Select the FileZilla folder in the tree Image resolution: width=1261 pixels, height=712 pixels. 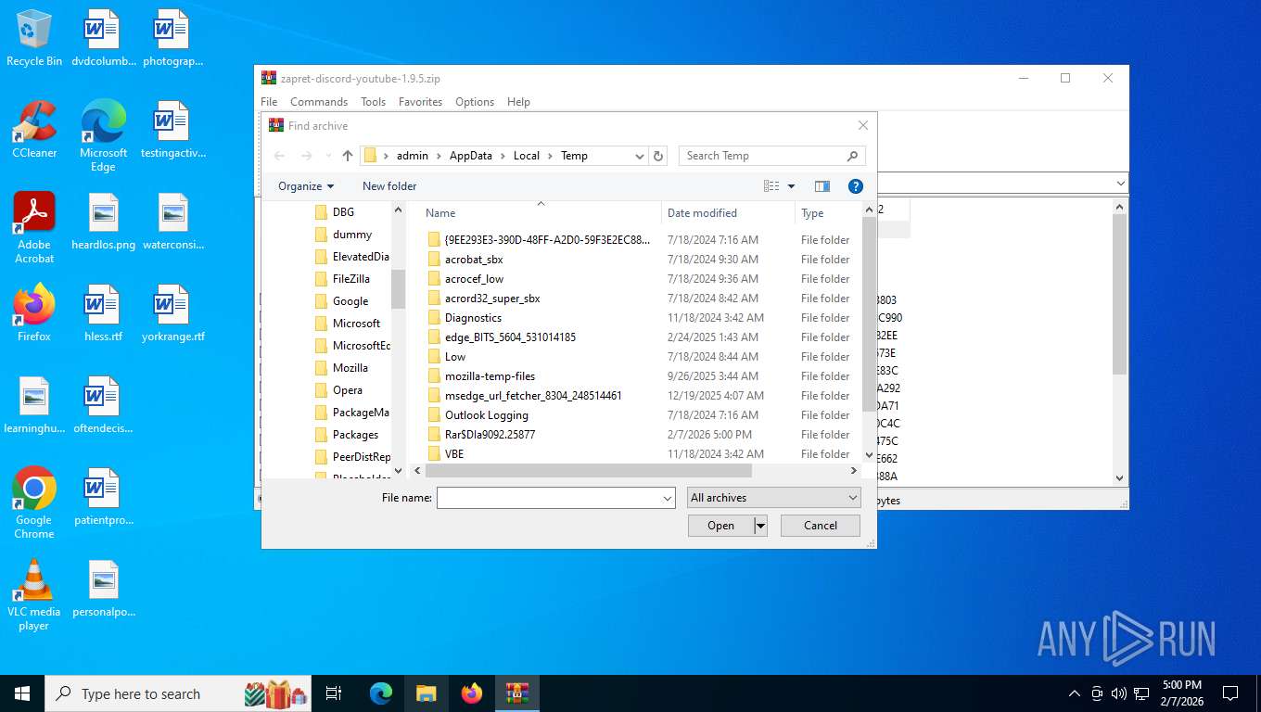pyautogui.click(x=351, y=279)
